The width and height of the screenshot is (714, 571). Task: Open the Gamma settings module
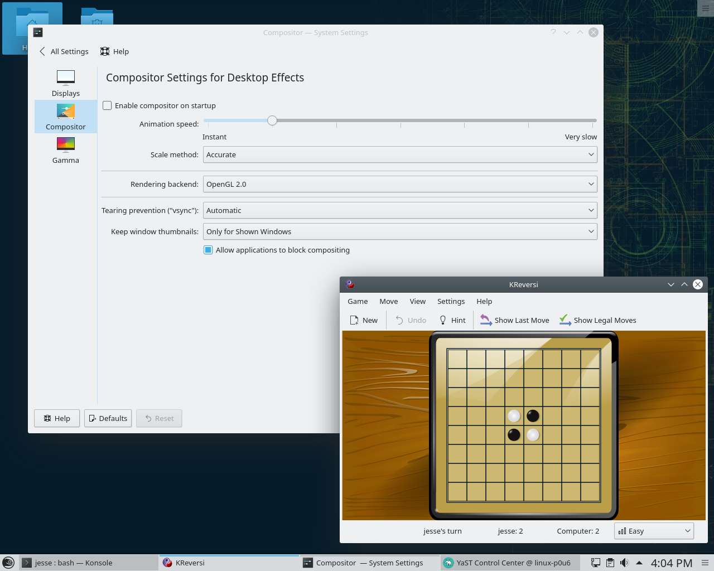(66, 150)
